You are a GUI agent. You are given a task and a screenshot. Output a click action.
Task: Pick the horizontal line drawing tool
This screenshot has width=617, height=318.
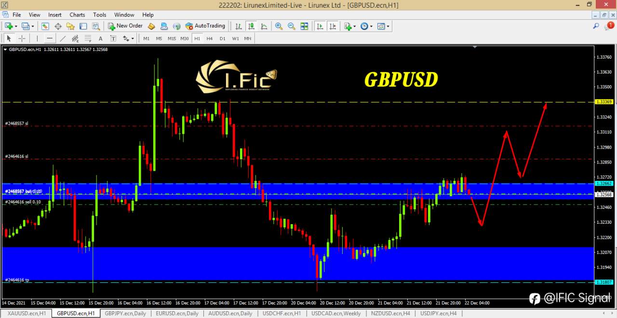point(50,38)
